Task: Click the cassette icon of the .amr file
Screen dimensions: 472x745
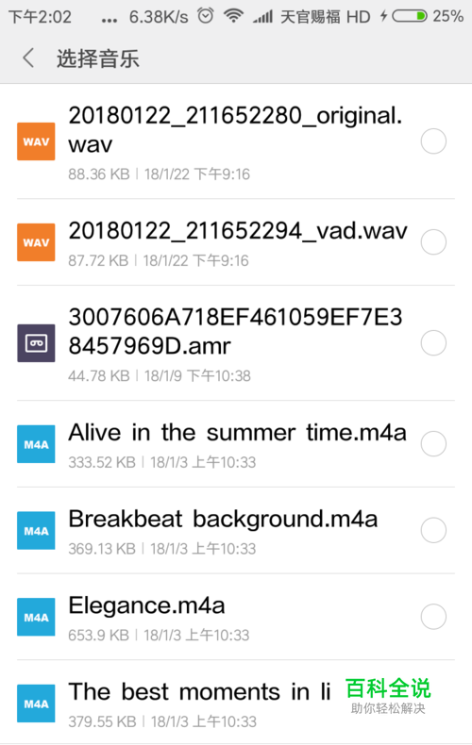Action: pyautogui.click(x=36, y=343)
